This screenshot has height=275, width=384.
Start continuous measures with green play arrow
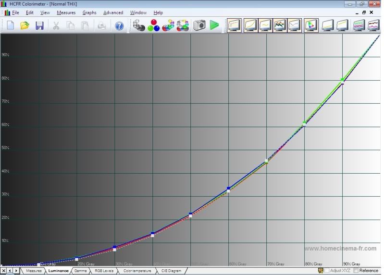click(214, 25)
